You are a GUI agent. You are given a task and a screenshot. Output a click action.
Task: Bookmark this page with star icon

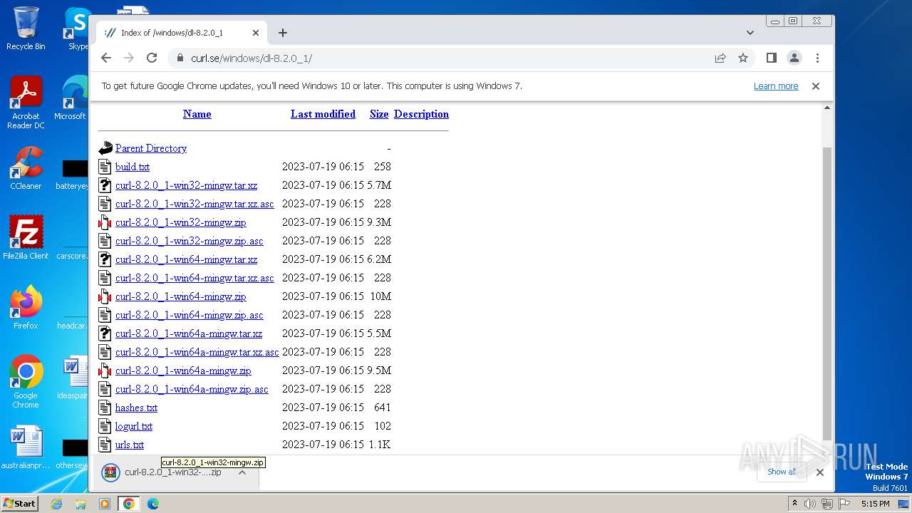(x=743, y=58)
